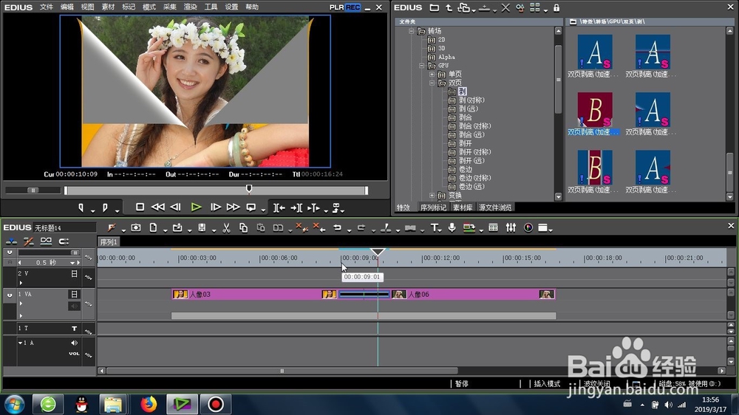The height and width of the screenshot is (415, 739).
Task: Click the player position scrub bar handle
Action: pos(249,189)
